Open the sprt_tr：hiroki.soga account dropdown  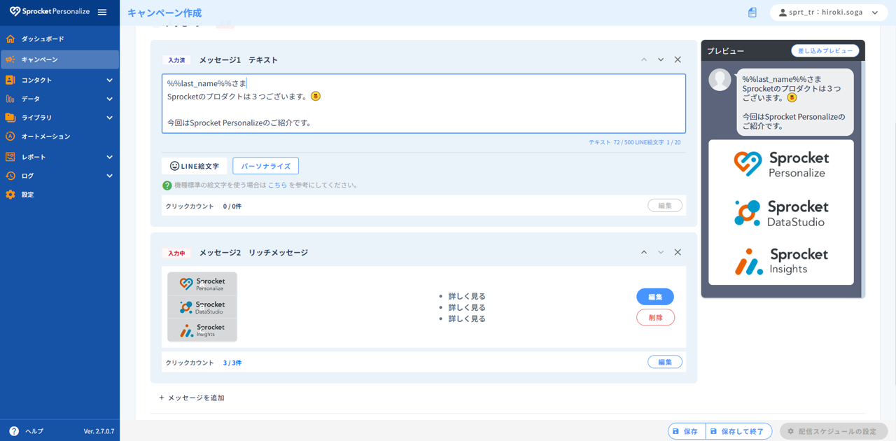(828, 12)
